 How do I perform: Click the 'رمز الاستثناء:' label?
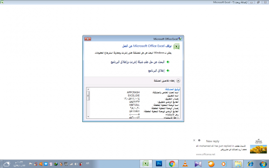[172, 114]
